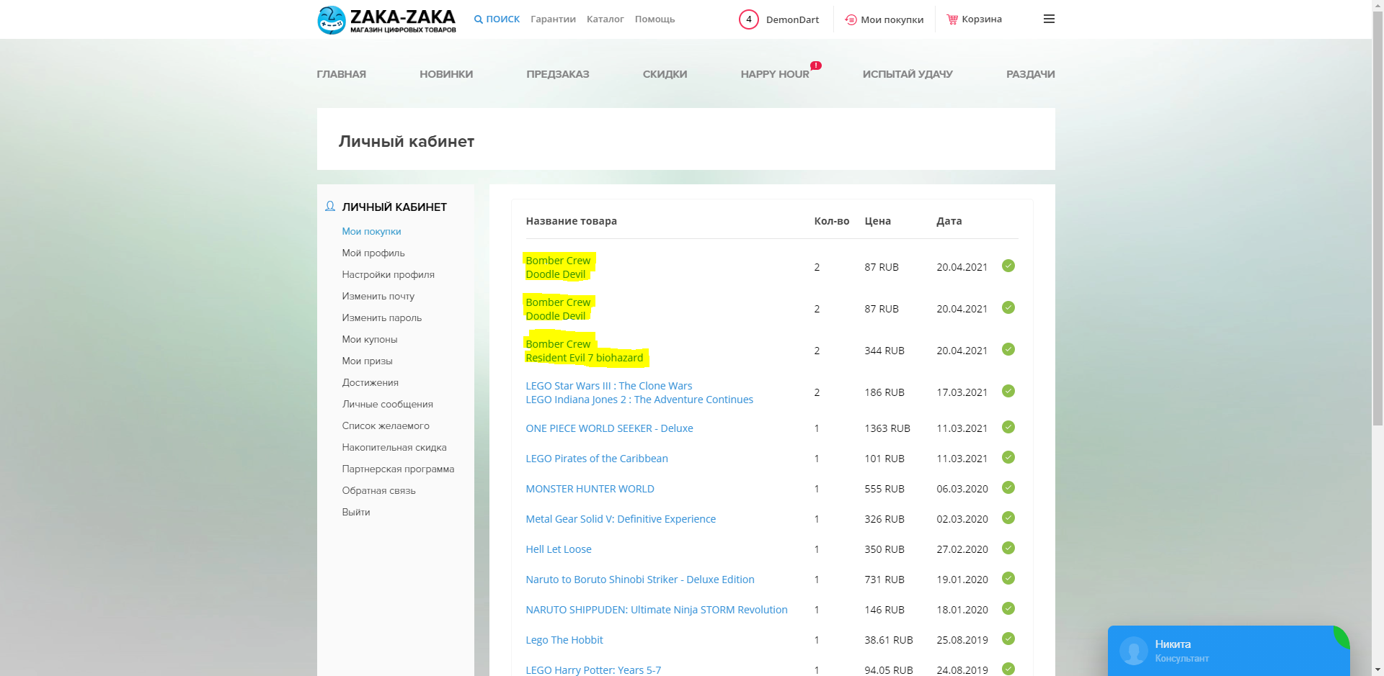Open ONE PIECE WORLD SEEKER - Deluxe

[609, 428]
